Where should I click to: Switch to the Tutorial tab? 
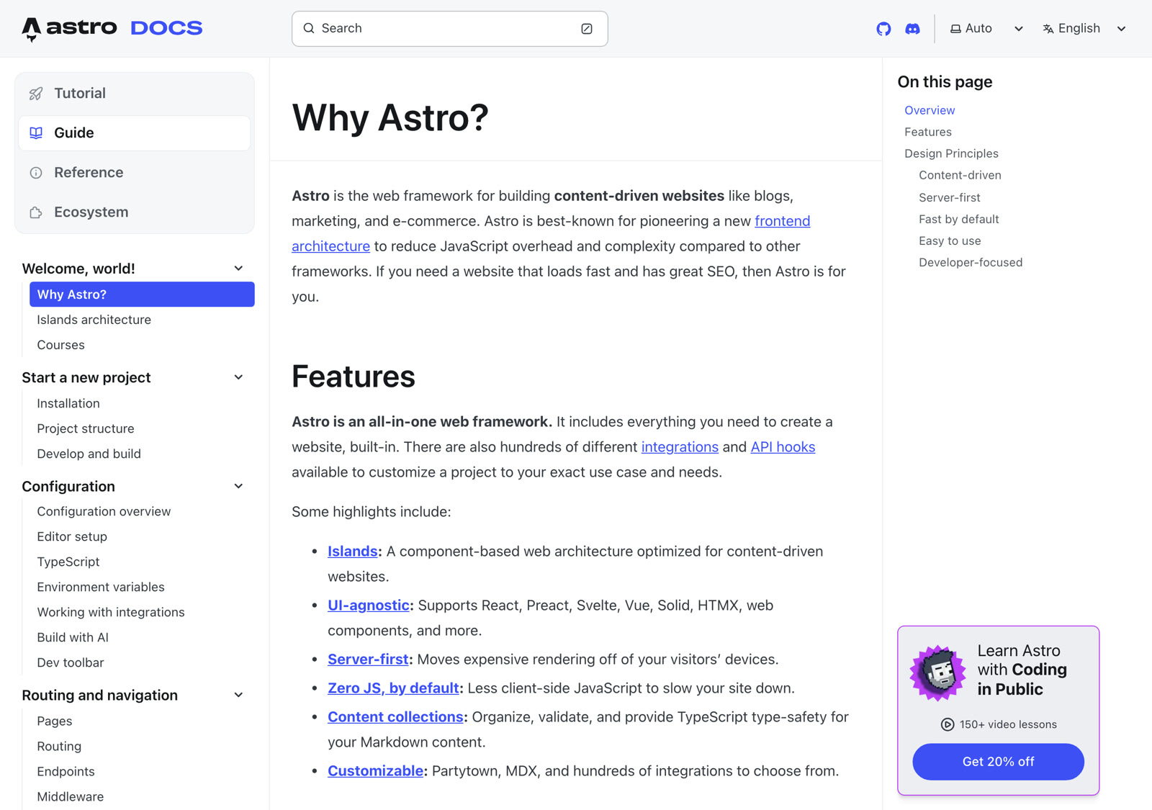click(135, 94)
